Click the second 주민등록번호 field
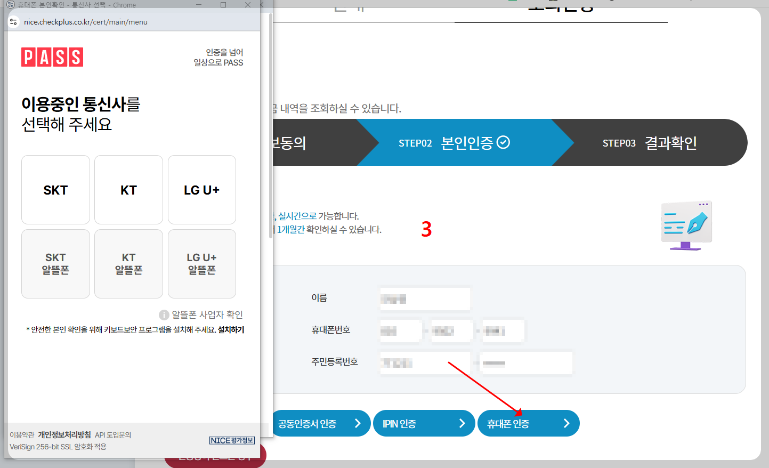 [526, 363]
